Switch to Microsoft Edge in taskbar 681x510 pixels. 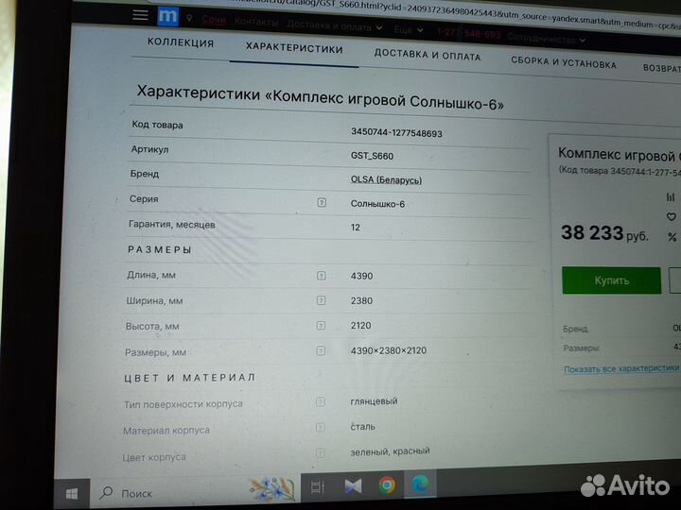point(420,484)
